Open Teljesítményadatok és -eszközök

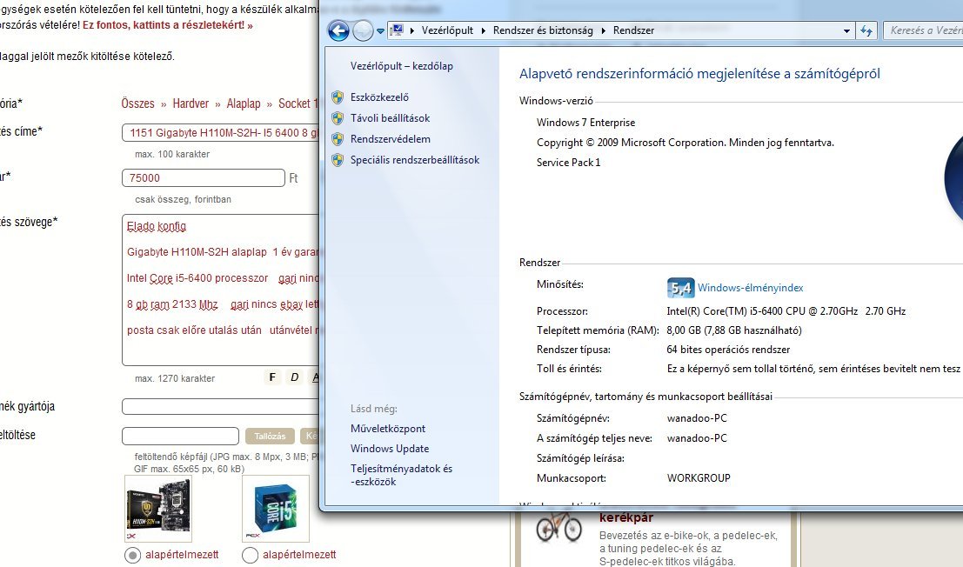pyautogui.click(x=401, y=475)
